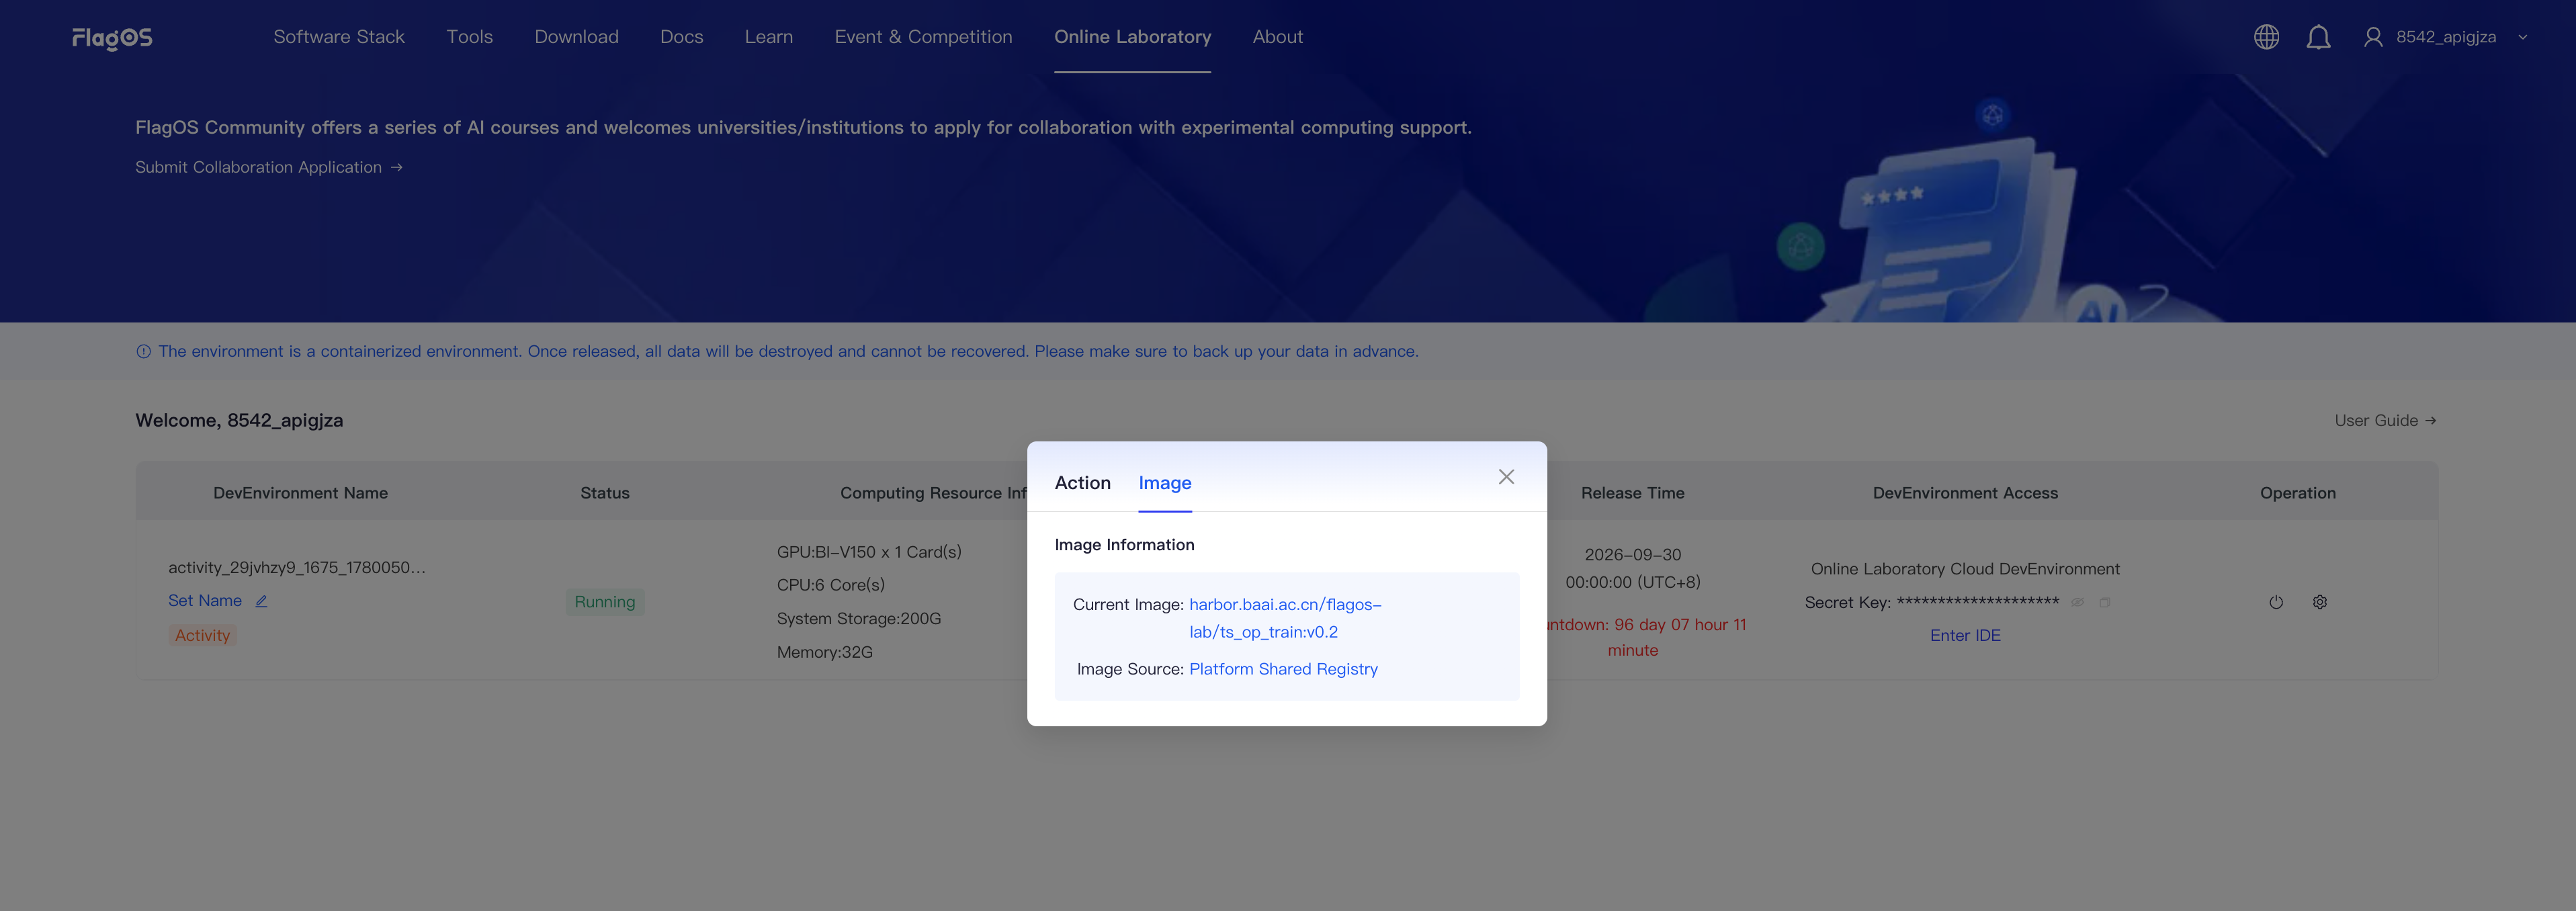Switch to the Action tab in dialog
Image resolution: width=2576 pixels, height=911 pixels.
coord(1082,483)
